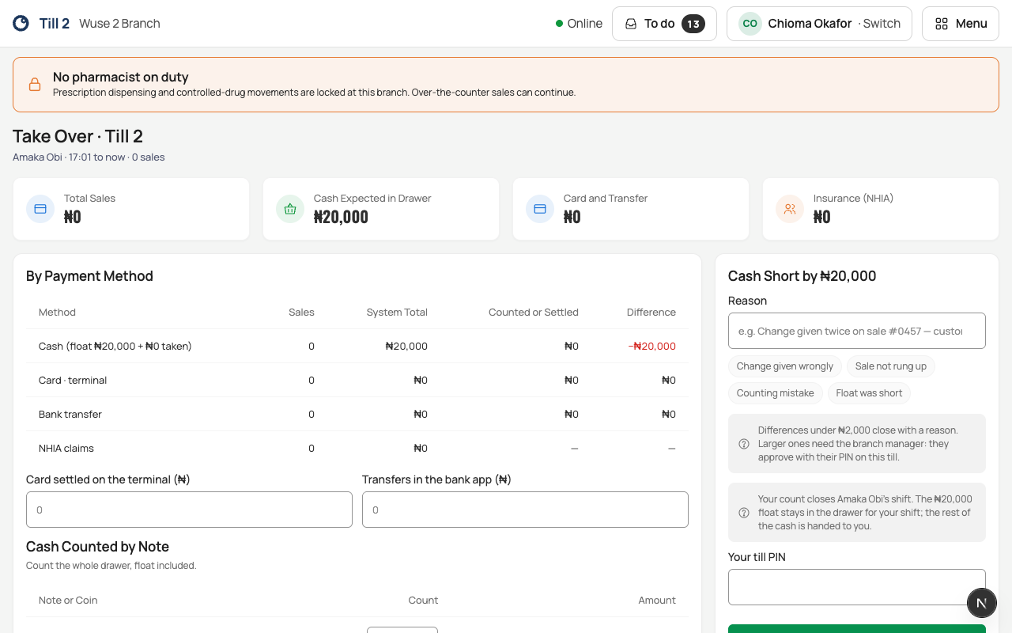Click the Insurance (NHIA) people icon
The image size is (1012, 633).
[790, 209]
